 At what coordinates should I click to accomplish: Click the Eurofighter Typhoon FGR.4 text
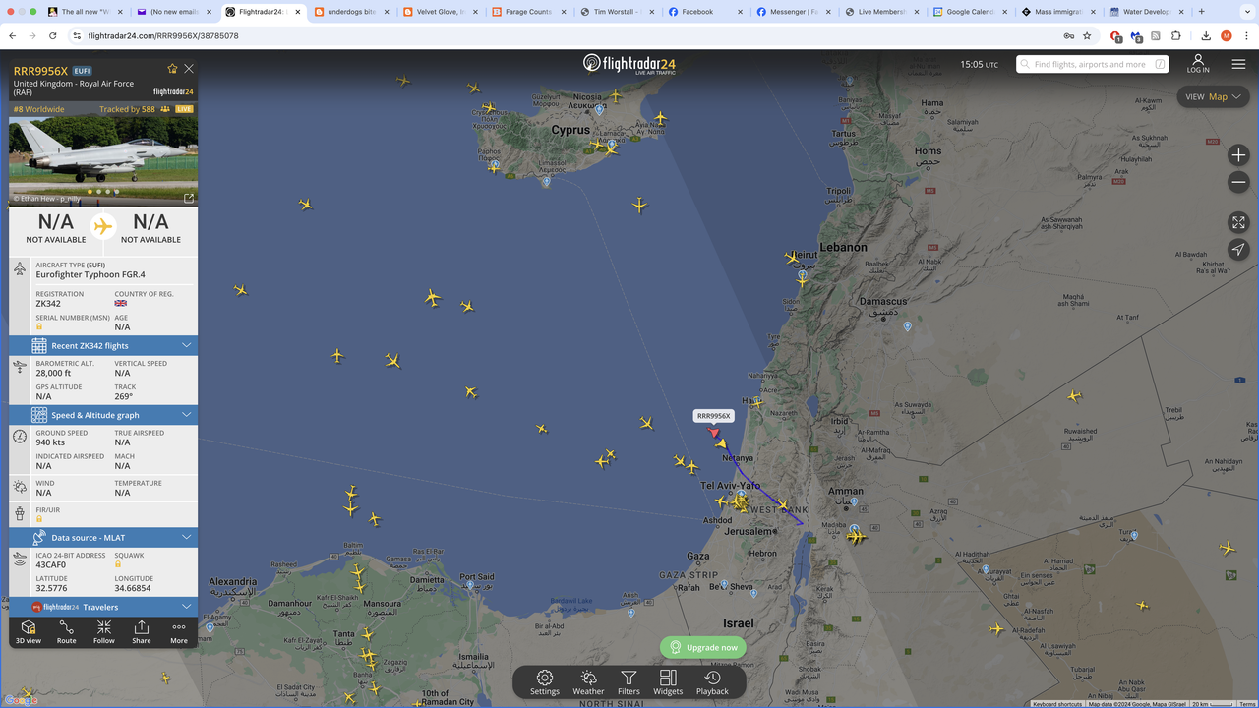pos(90,274)
